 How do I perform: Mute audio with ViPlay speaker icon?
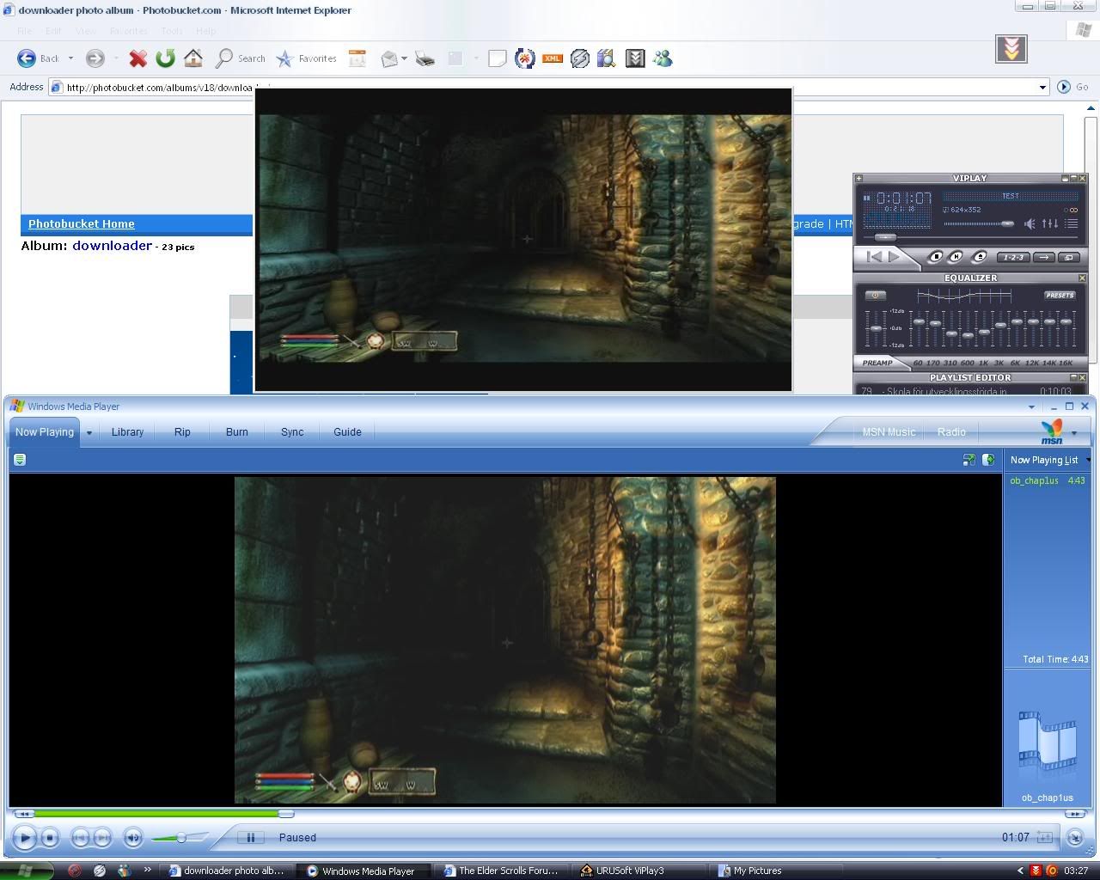point(1030,224)
